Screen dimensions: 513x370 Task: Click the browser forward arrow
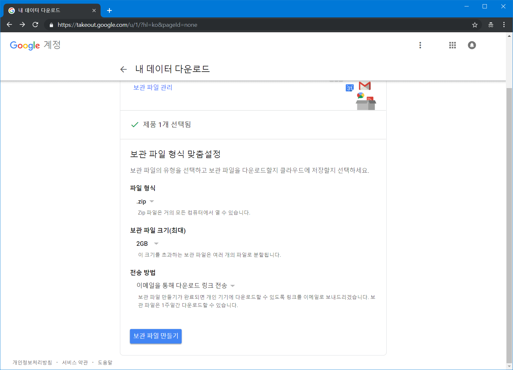[22, 25]
